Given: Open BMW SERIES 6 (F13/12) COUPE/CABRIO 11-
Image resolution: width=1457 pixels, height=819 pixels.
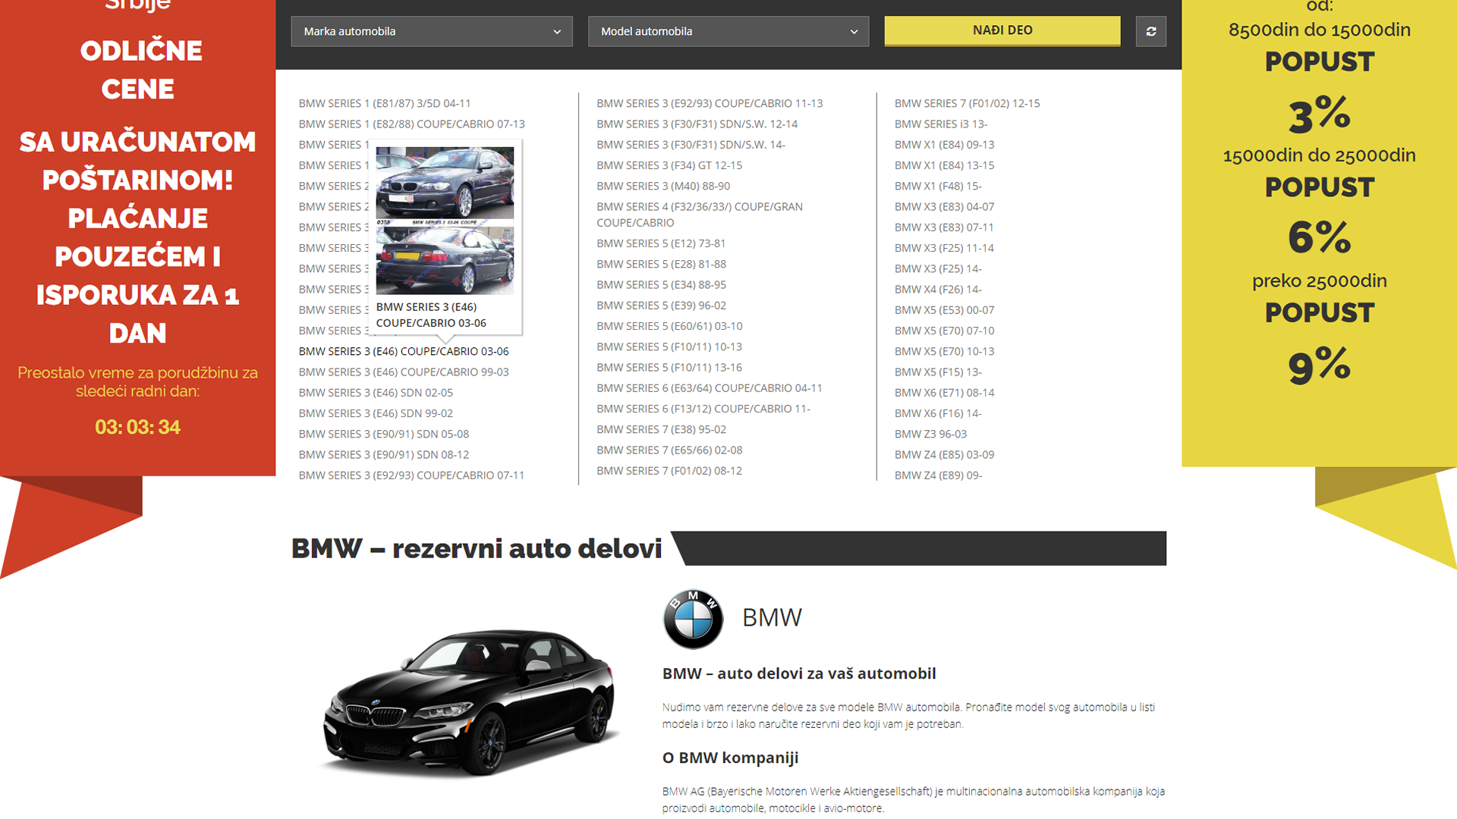Looking at the screenshot, I should click(x=703, y=409).
